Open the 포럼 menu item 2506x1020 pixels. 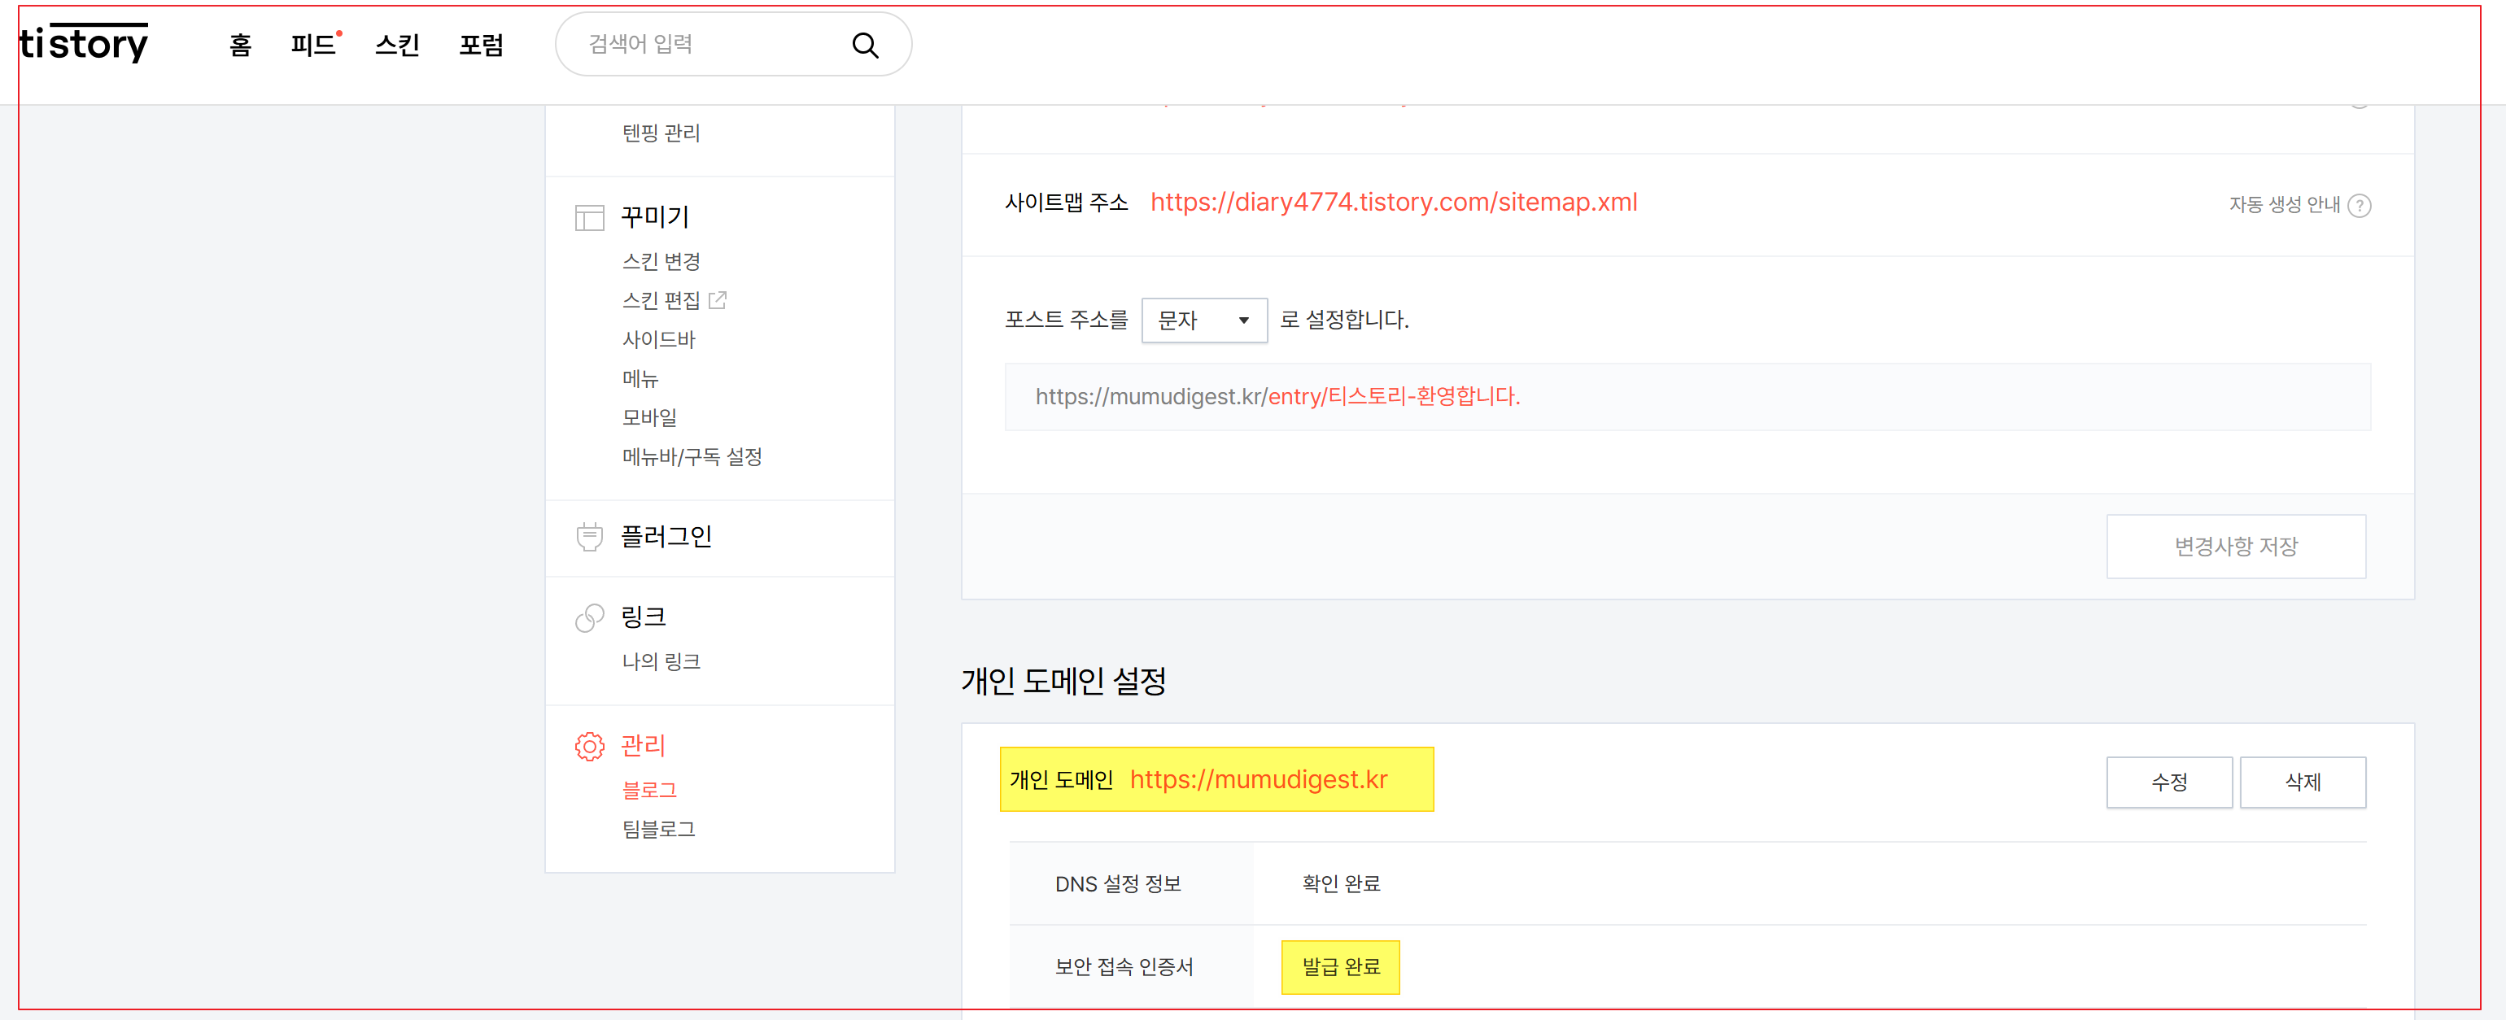481,45
